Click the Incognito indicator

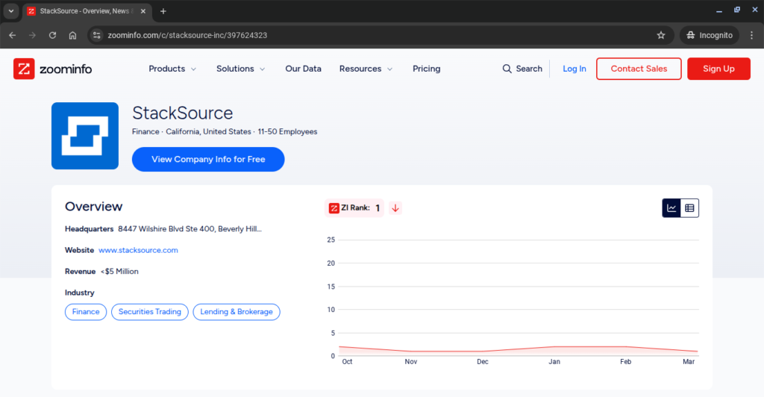(x=710, y=35)
